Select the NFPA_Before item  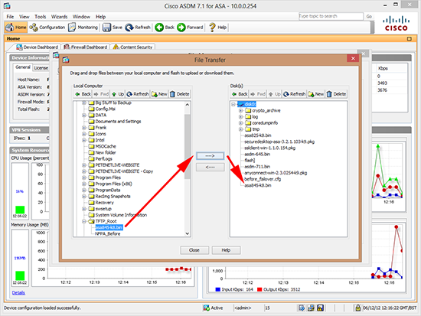point(107,234)
